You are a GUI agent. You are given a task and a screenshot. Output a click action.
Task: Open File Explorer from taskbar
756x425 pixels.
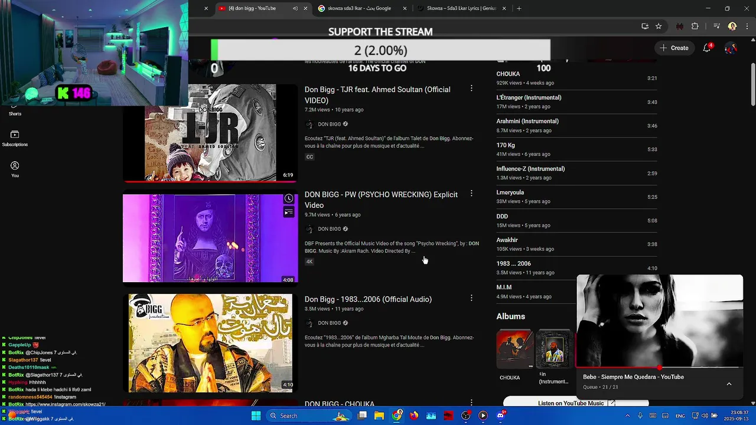click(x=379, y=416)
